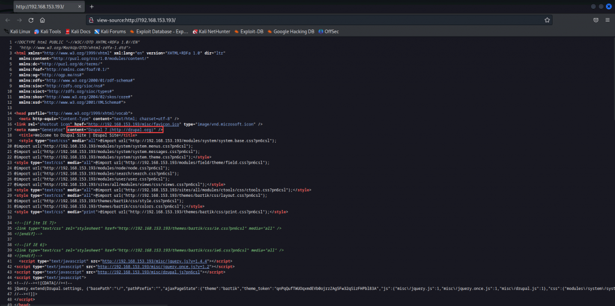Open the Google Hacking DB bookmark
This screenshot has height=306, width=615.
(x=291, y=31)
